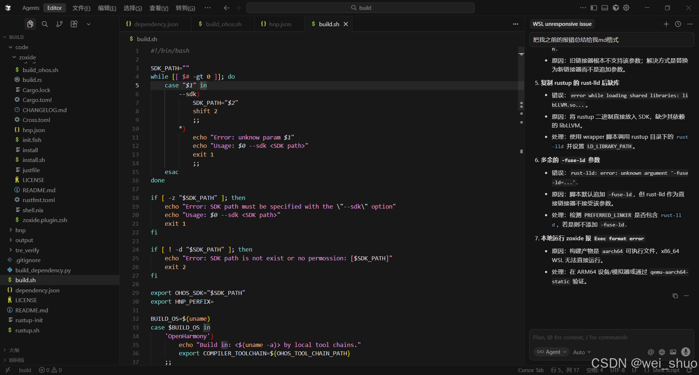Open rustup.sh in the explorer
Screen dimensions: 699x375
tap(27, 330)
